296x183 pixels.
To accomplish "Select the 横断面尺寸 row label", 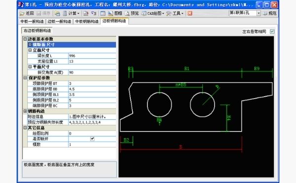I will (x=43, y=44).
